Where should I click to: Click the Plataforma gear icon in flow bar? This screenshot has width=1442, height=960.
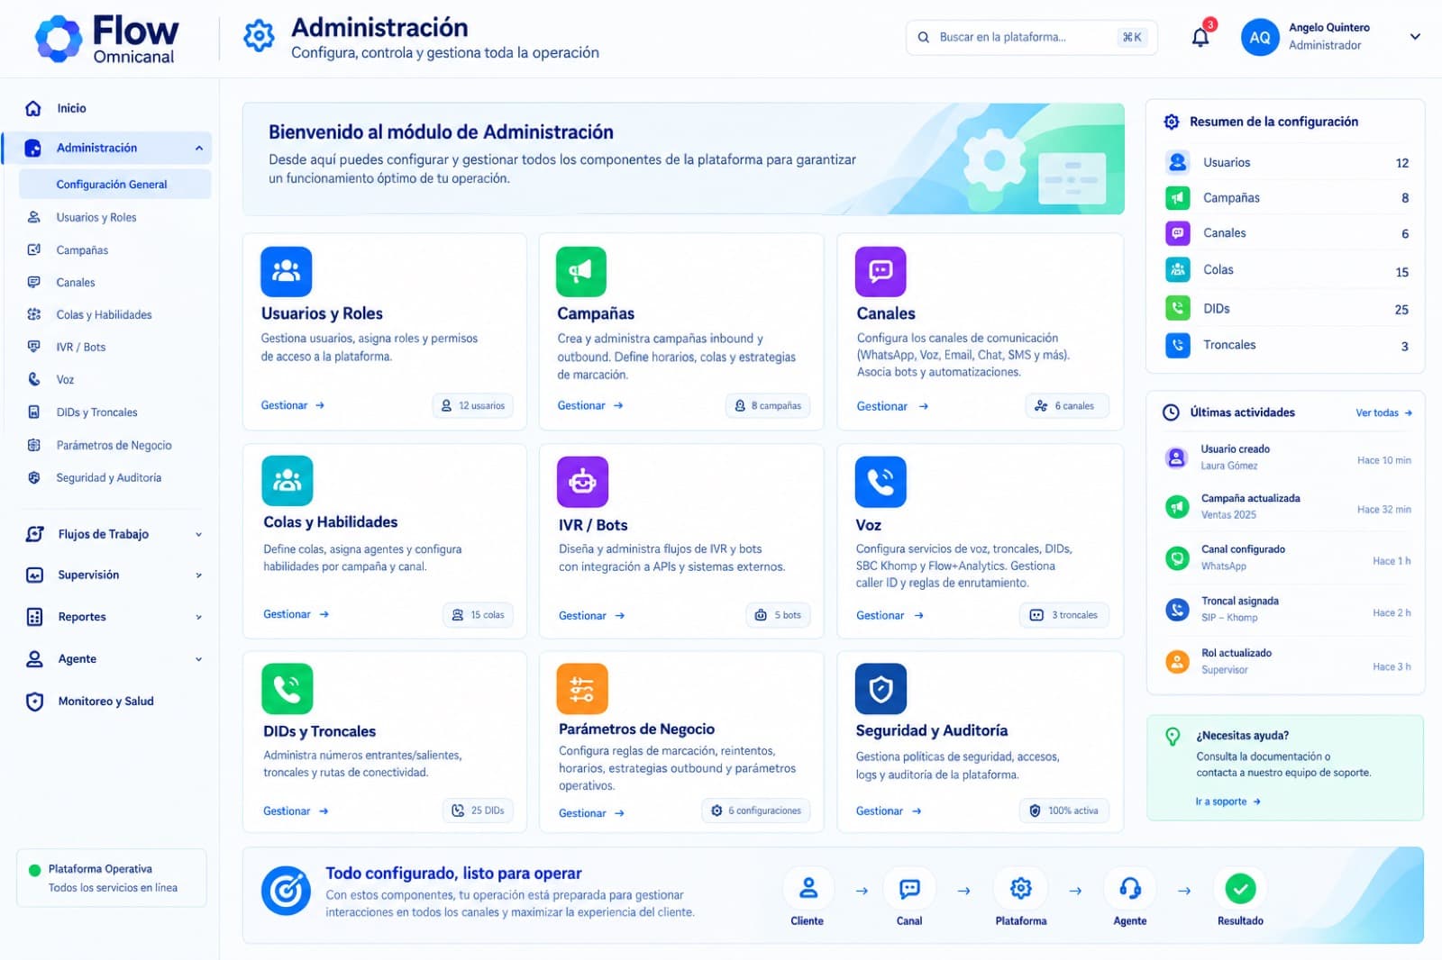click(1020, 889)
